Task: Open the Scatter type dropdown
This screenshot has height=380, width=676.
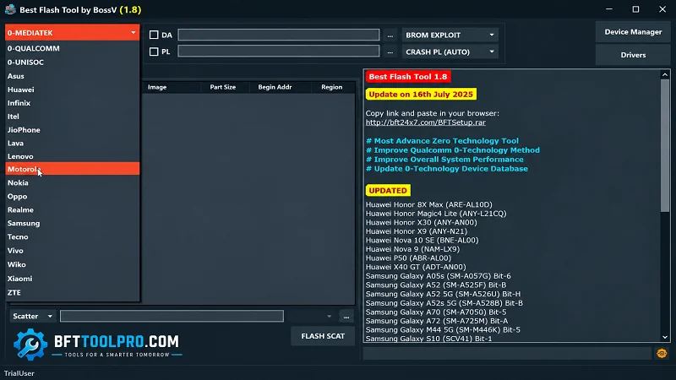Action: (33, 316)
